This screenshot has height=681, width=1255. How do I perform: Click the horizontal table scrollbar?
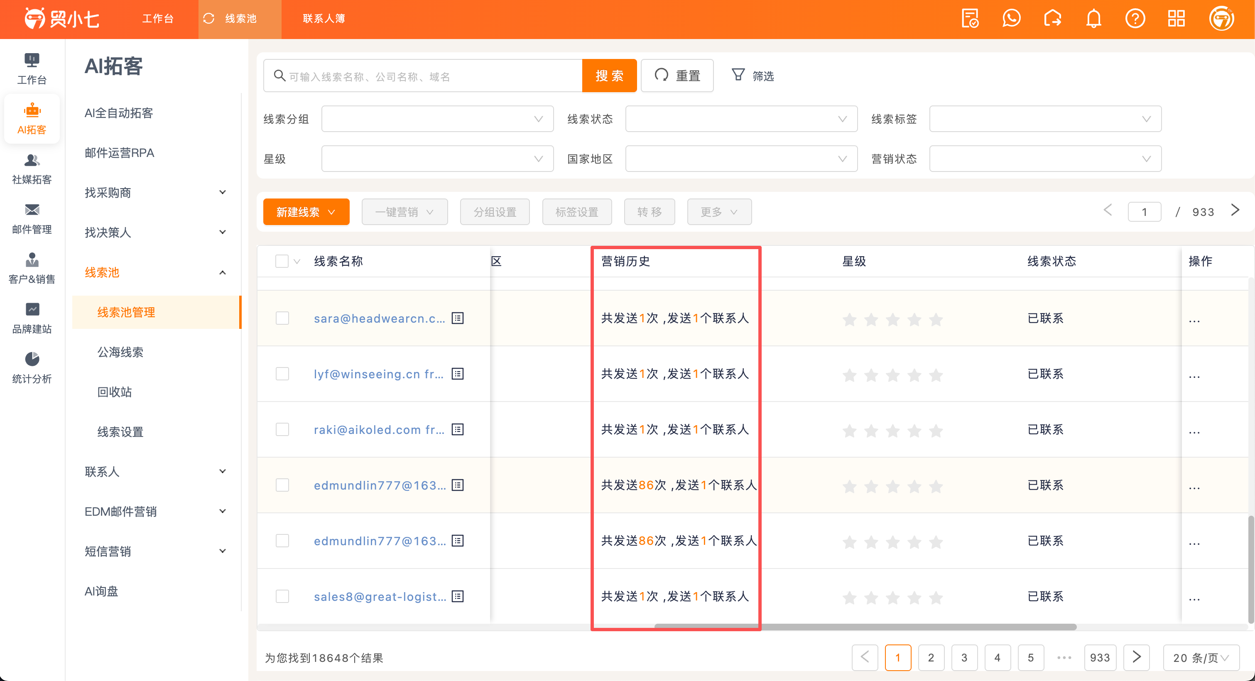point(865,627)
